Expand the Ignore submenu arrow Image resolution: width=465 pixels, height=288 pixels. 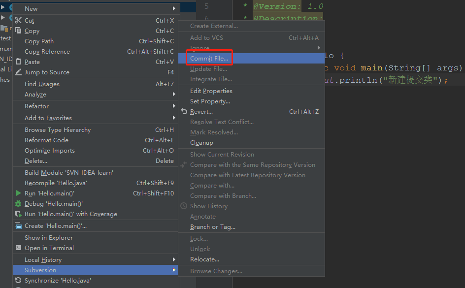(x=319, y=48)
